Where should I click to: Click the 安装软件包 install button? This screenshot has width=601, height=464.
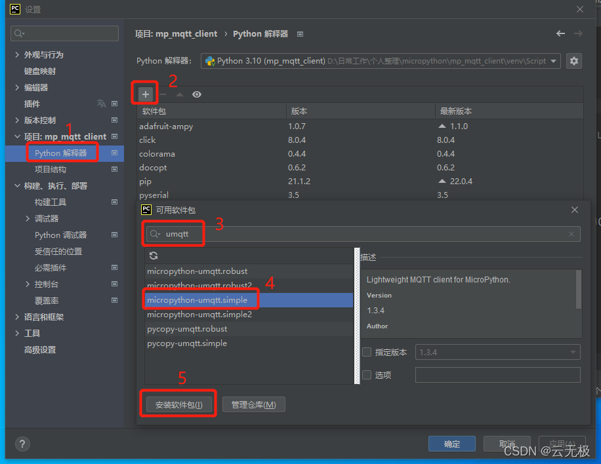click(x=178, y=403)
